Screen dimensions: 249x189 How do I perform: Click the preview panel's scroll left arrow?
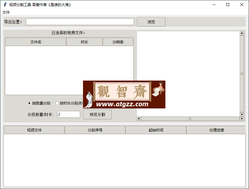139,119
